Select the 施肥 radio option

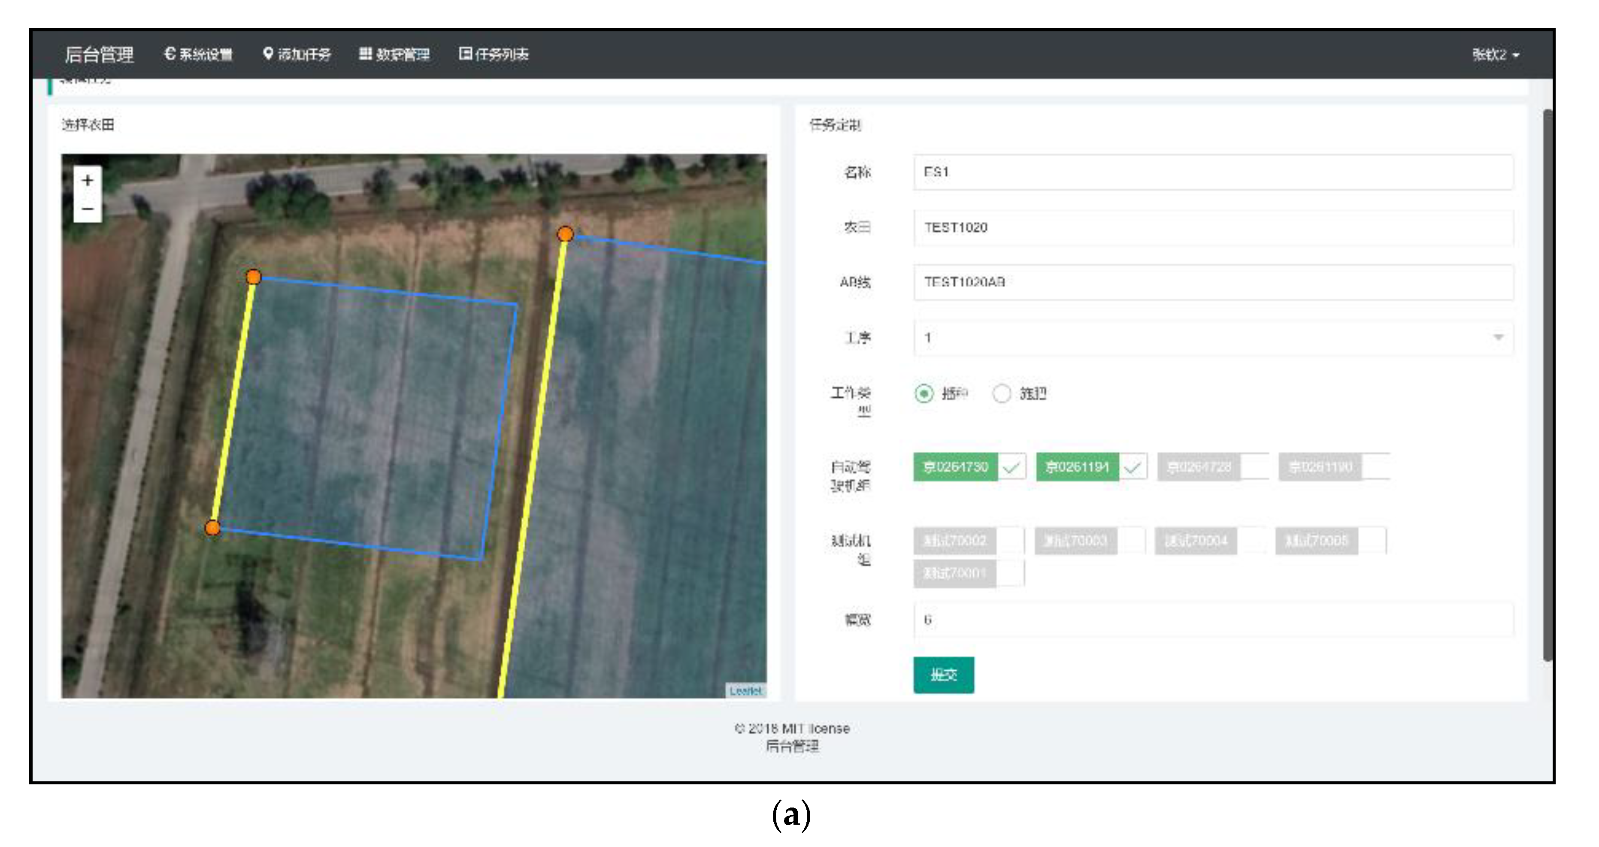point(1001,393)
